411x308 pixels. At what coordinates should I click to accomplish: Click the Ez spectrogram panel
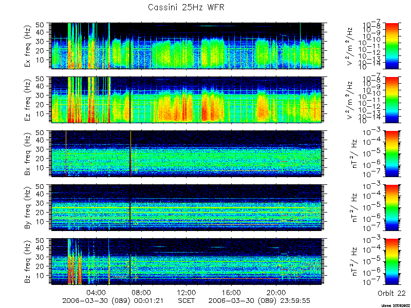[x=186, y=100]
